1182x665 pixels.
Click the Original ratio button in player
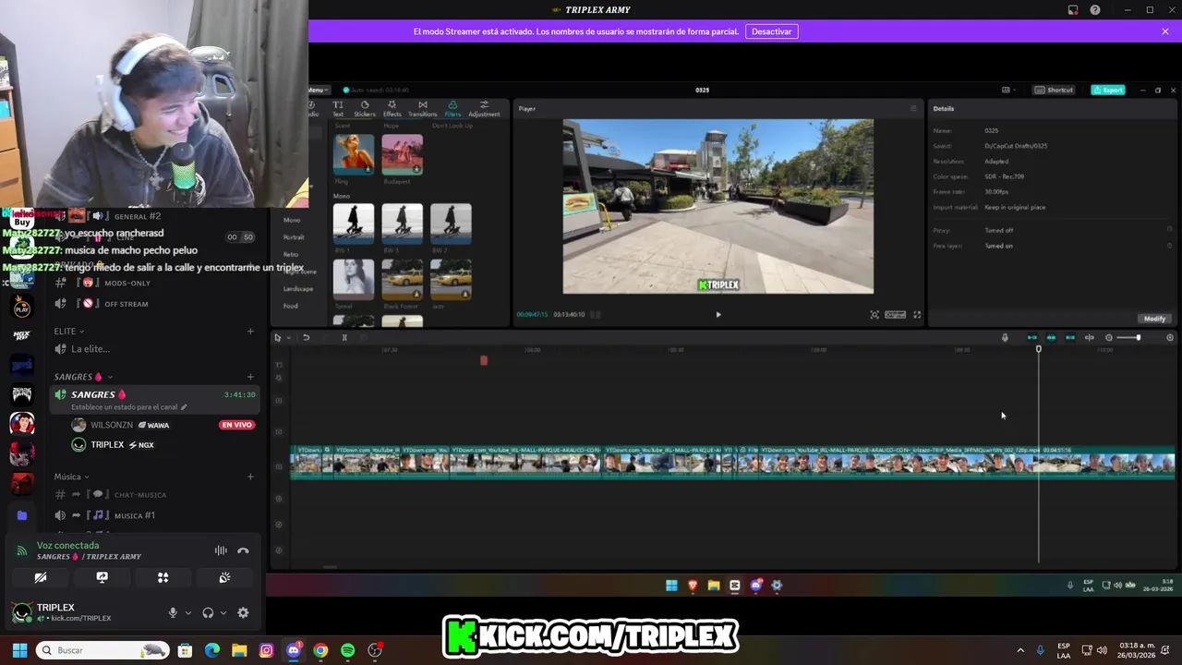(895, 314)
